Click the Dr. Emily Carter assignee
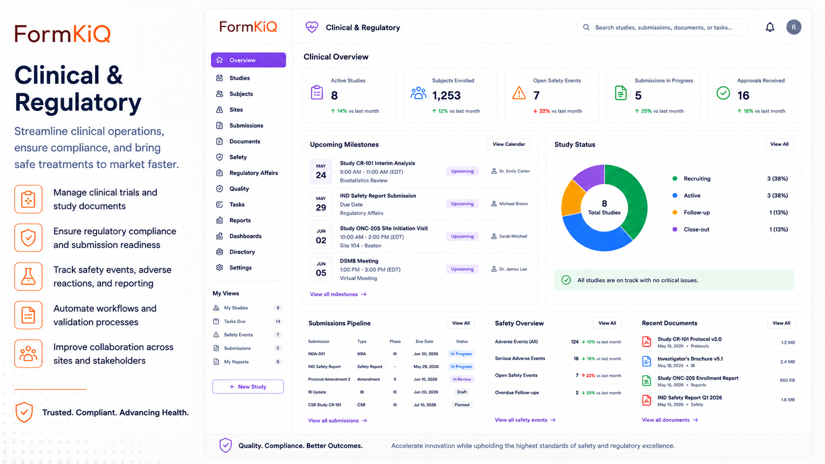825x464 pixels. (510, 171)
